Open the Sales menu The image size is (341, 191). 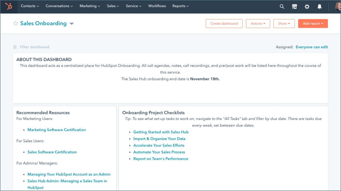pyautogui.click(x=113, y=6)
